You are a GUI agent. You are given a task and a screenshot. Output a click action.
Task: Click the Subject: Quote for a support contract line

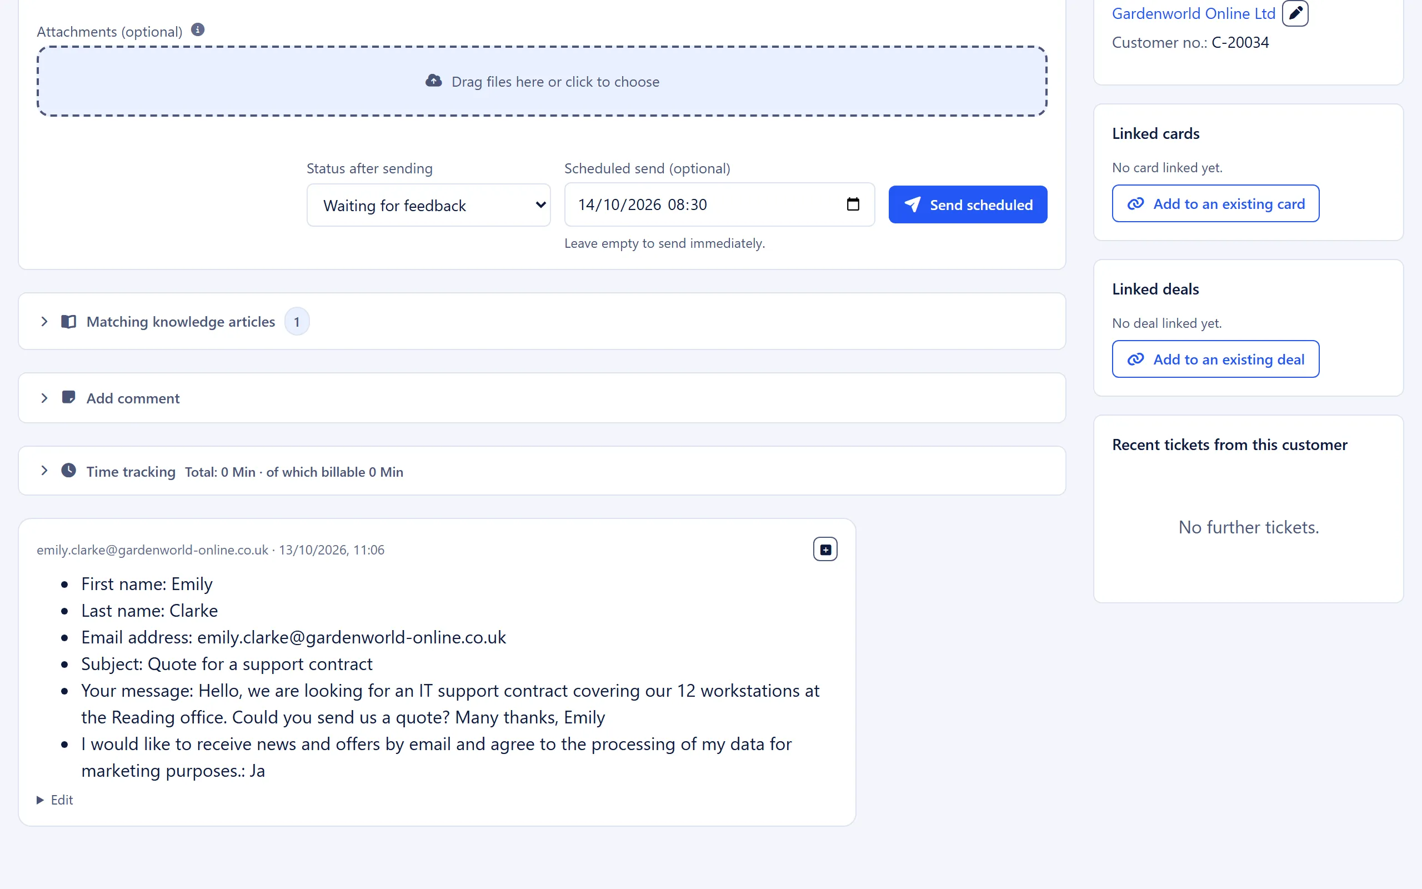click(227, 665)
